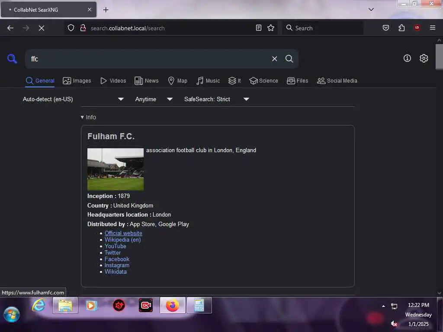View site security lock information
Viewport: 443px width, 332px height.
[83, 28]
